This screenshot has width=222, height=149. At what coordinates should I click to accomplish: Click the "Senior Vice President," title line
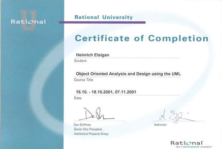coord(88,129)
